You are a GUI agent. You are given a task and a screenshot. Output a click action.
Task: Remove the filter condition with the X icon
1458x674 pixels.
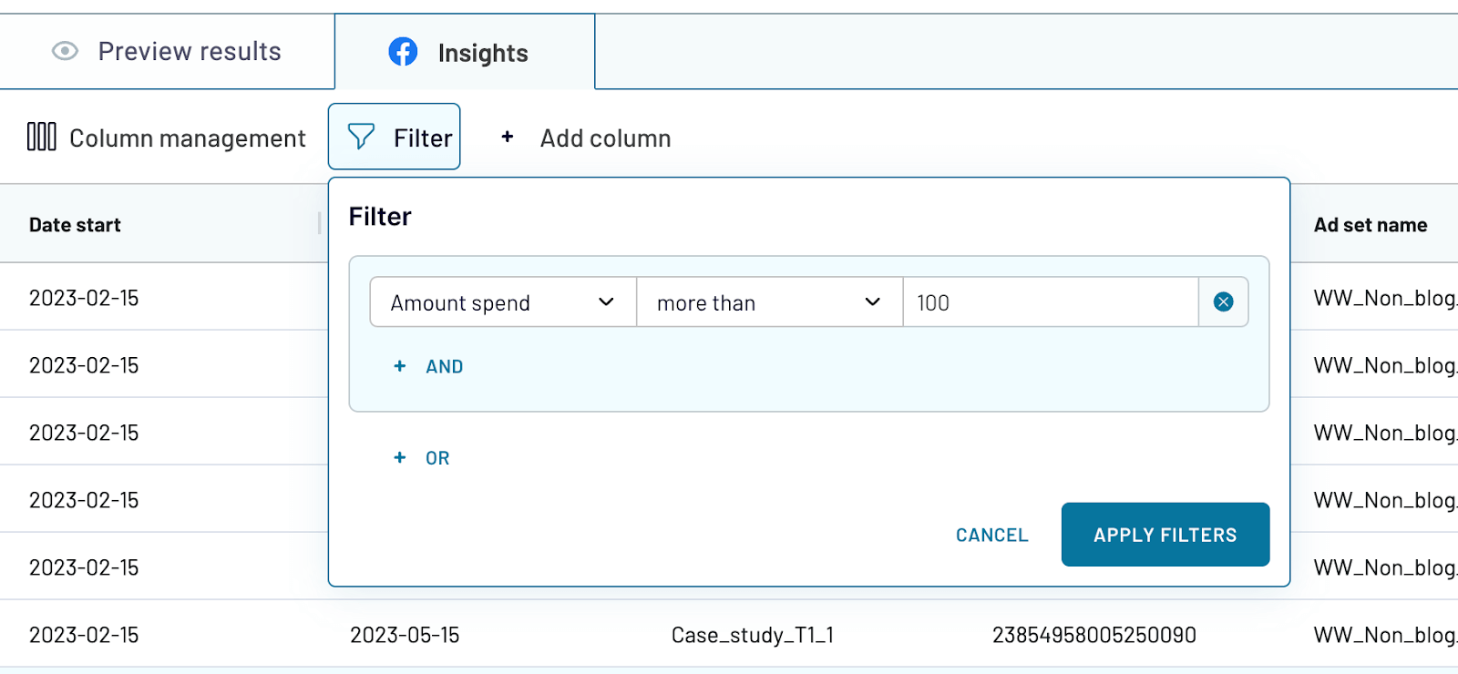click(x=1223, y=302)
